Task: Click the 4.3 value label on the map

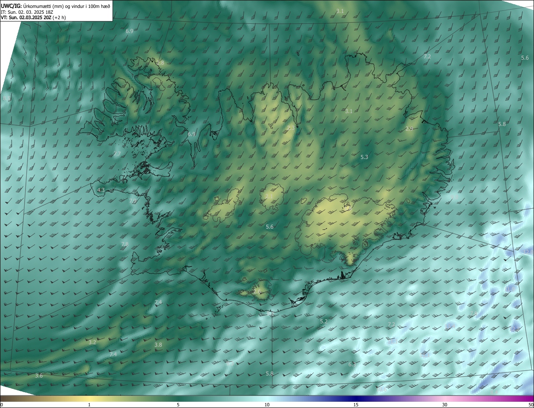Action: [101, 190]
